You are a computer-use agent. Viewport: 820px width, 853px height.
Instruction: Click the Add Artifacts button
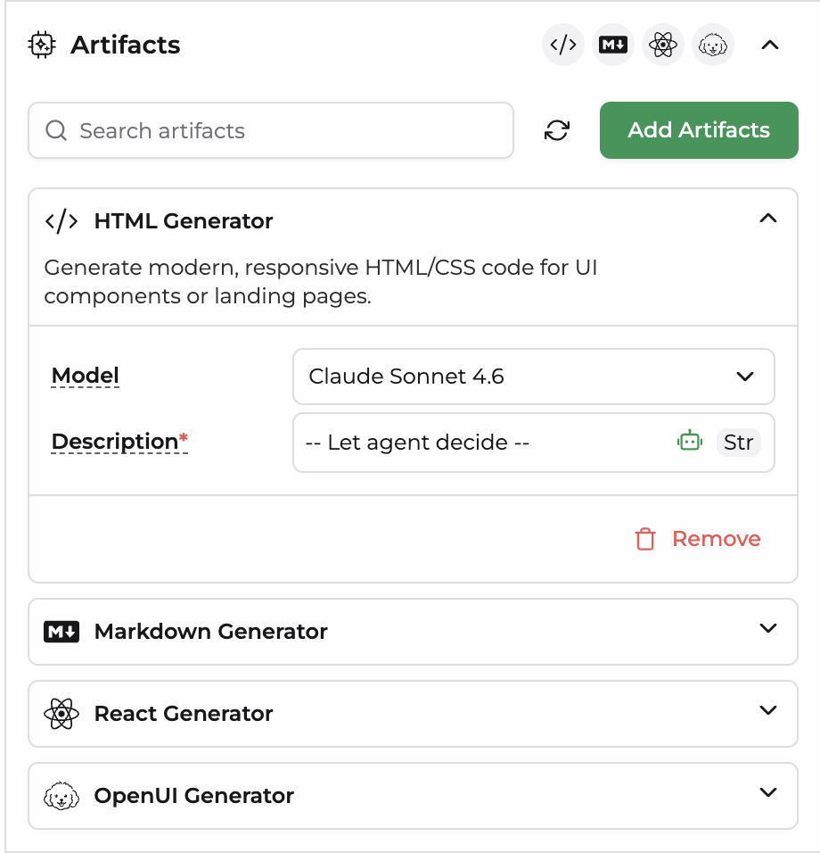699,130
